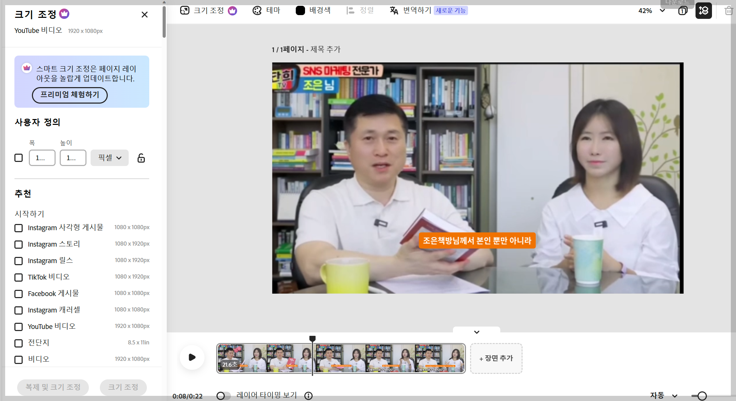Viewport: 736px width, 401px height.
Task: Open the 자동 timeline dropdown
Action: coord(664,396)
